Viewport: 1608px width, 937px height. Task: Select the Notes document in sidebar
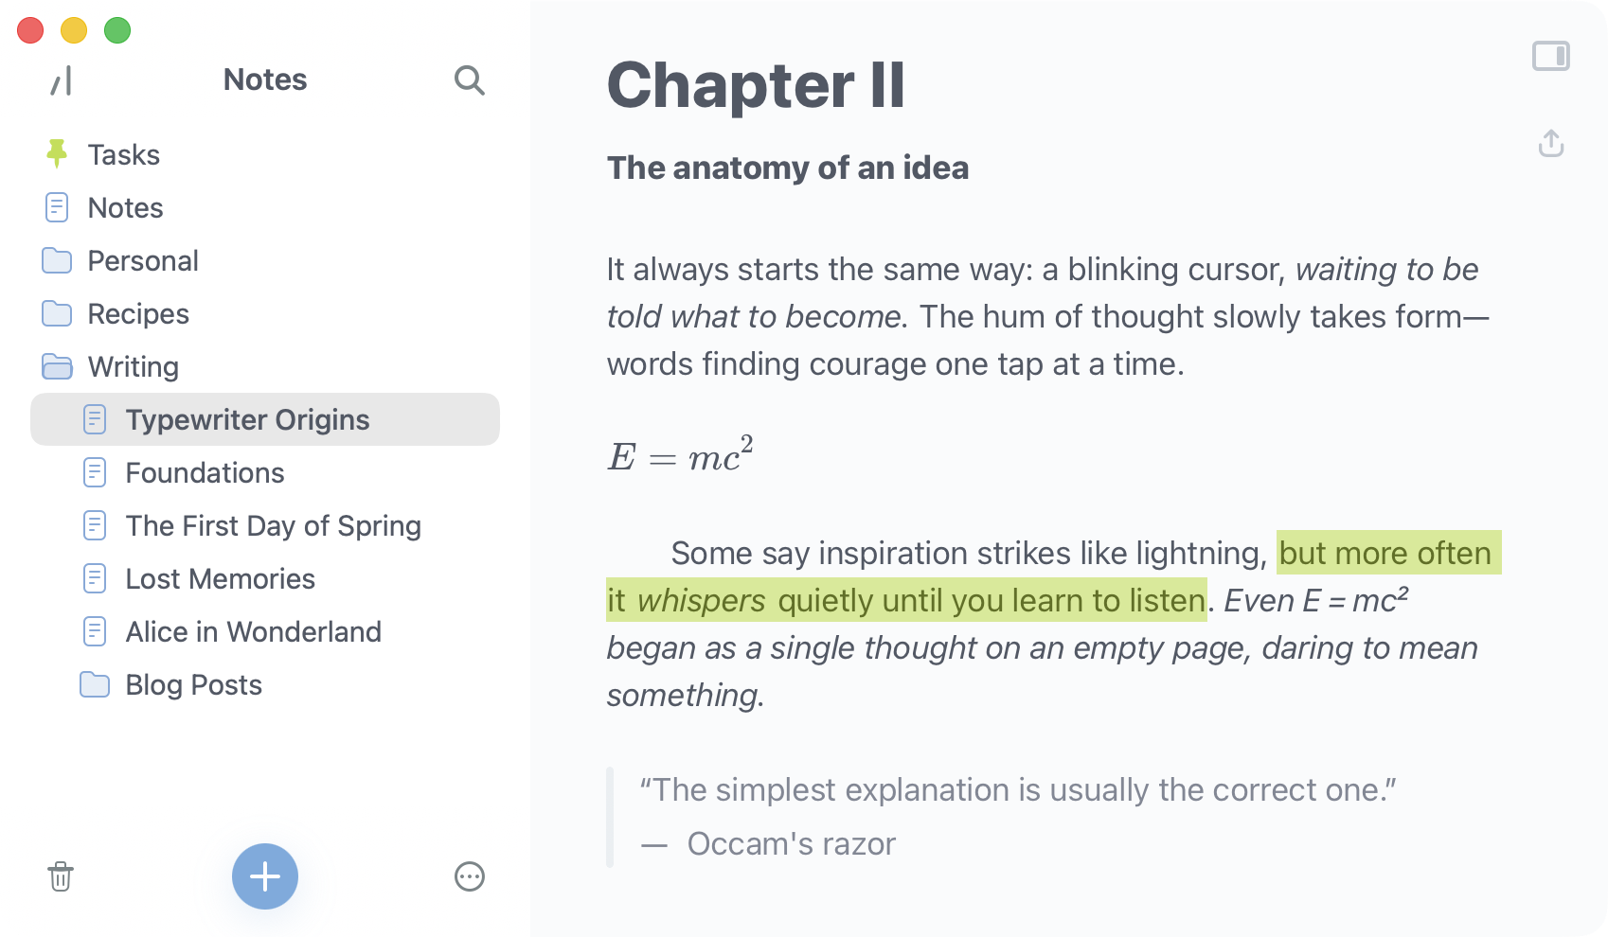click(x=125, y=207)
